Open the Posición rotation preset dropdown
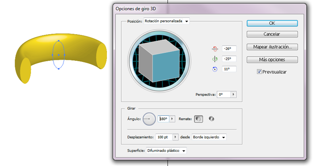The image size is (317, 166). pos(167,21)
